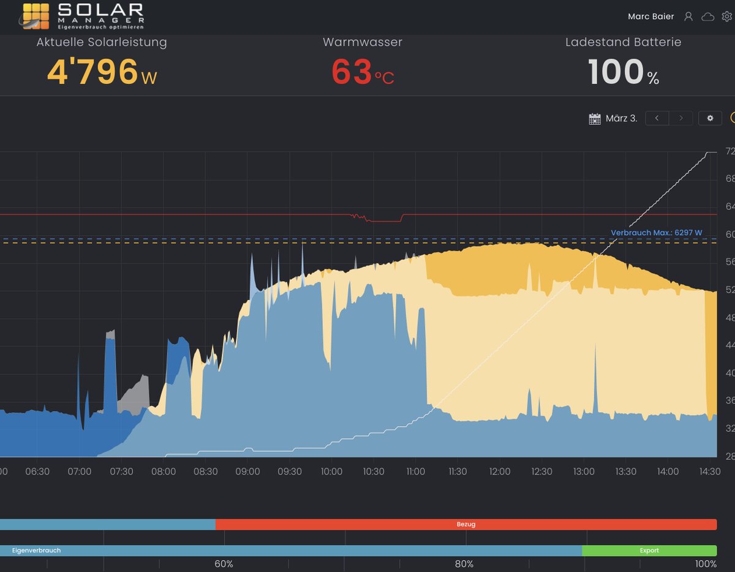This screenshot has height=572, width=735.
Task: Open settings via the top-right gear icon
Action: tap(726, 17)
